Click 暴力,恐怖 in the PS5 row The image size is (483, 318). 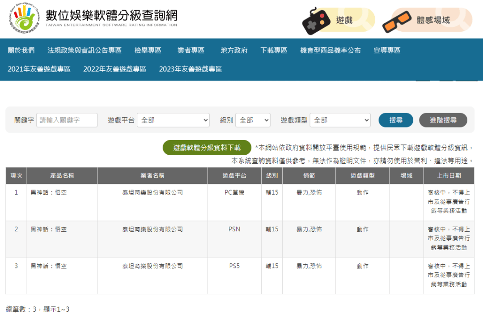(309, 266)
